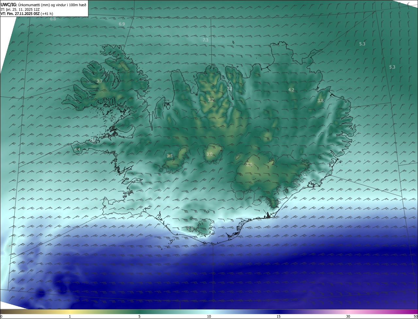Click the map title 'UWC/IG: Úrkomumætti (mm) og vindur í 100m hæð'

[x=43, y=5]
